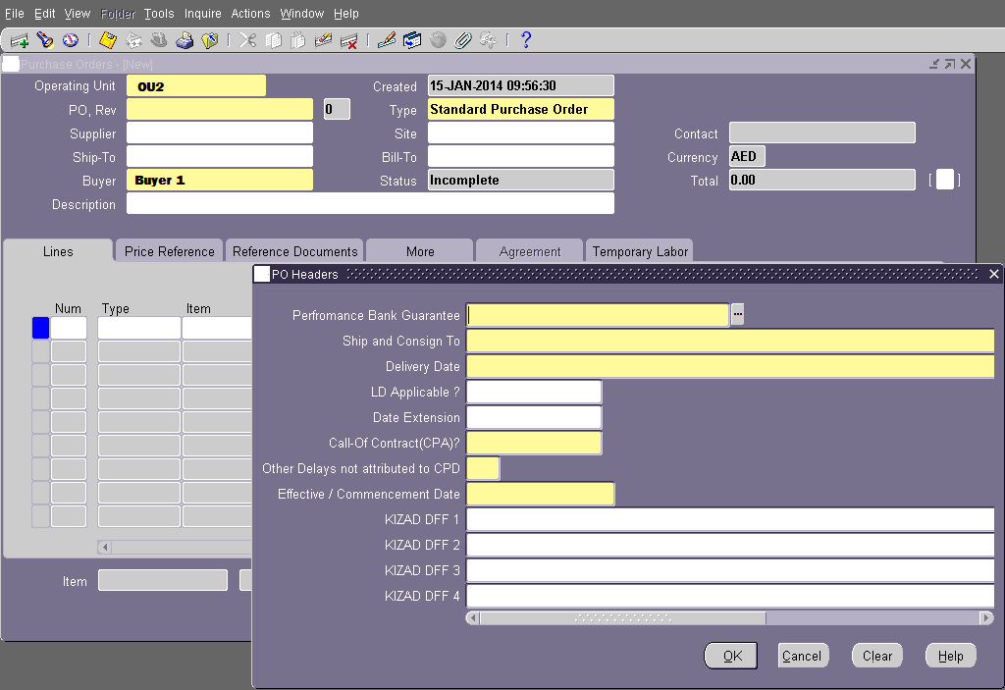Image resolution: width=1005 pixels, height=690 pixels.
Task: Select the Delete Record icon
Action: click(x=349, y=39)
